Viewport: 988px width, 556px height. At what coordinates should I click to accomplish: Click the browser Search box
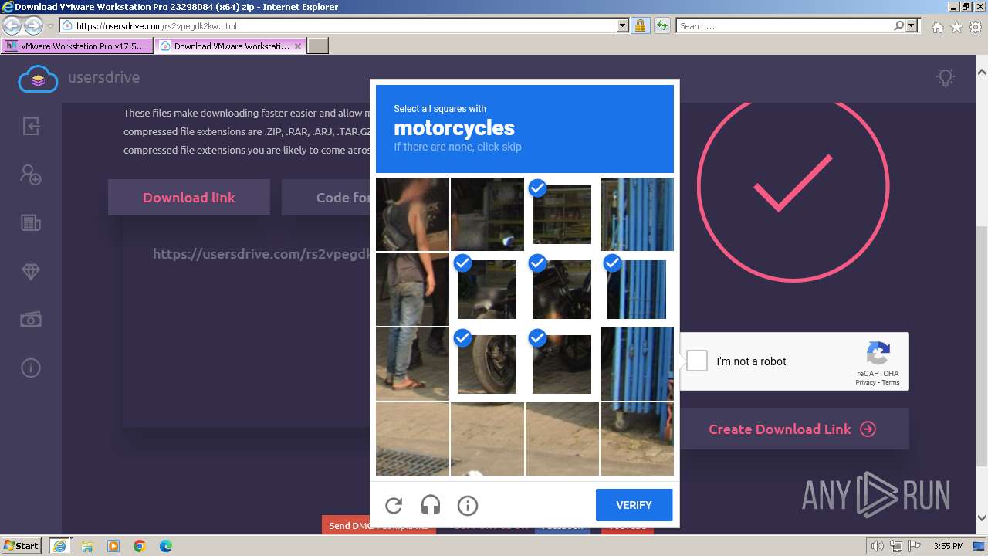784,26
